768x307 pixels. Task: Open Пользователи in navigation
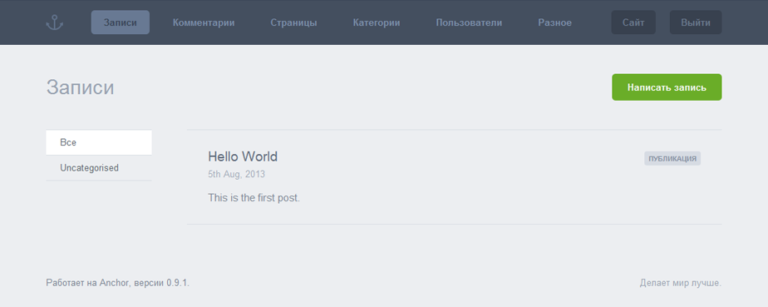click(469, 22)
